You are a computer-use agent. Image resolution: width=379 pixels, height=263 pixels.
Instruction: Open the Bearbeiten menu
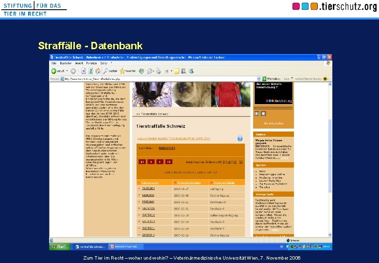[66, 63]
